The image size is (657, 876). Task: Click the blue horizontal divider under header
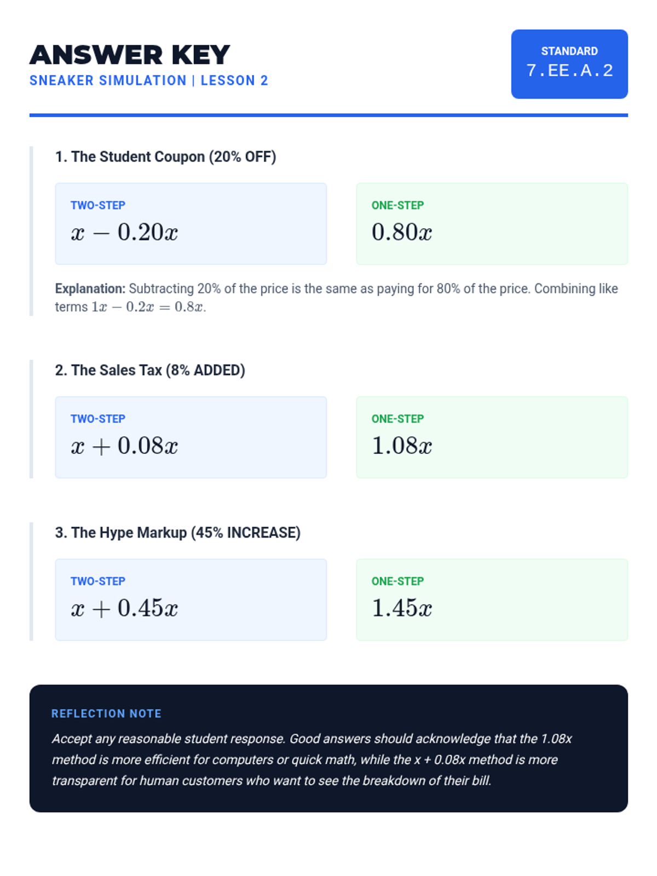[x=328, y=115]
